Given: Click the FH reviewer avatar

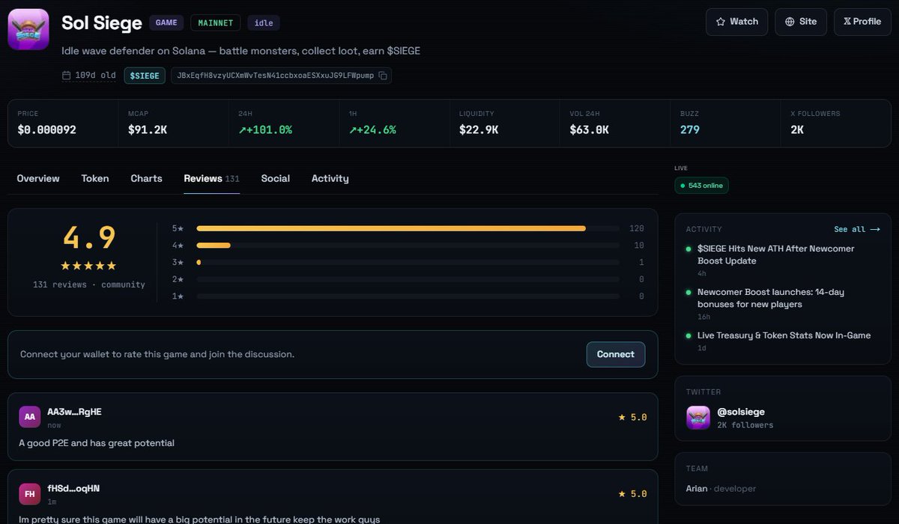Looking at the screenshot, I should [30, 494].
